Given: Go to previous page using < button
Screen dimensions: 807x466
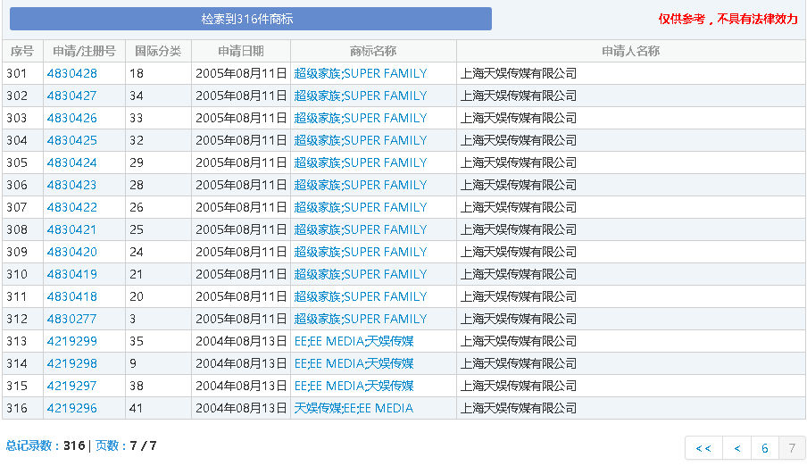Looking at the screenshot, I should click(x=736, y=448).
